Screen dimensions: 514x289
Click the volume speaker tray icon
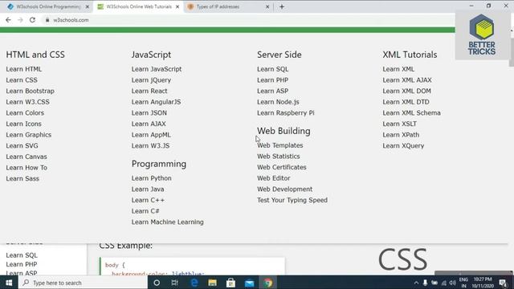click(x=453, y=283)
